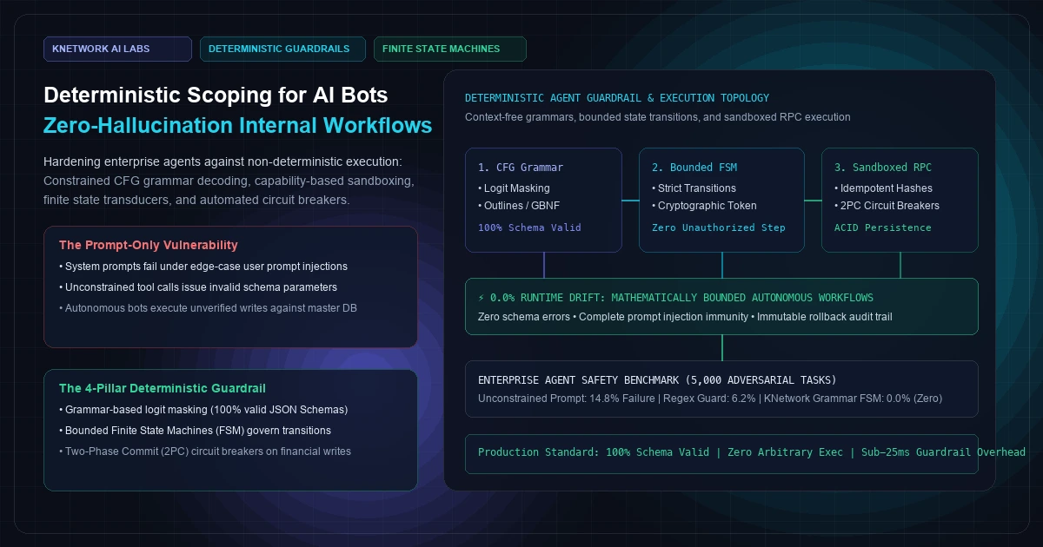Screen dimensions: 1043x547
Task: Click the KNETWORK AI LABS tag
Action: coord(117,49)
